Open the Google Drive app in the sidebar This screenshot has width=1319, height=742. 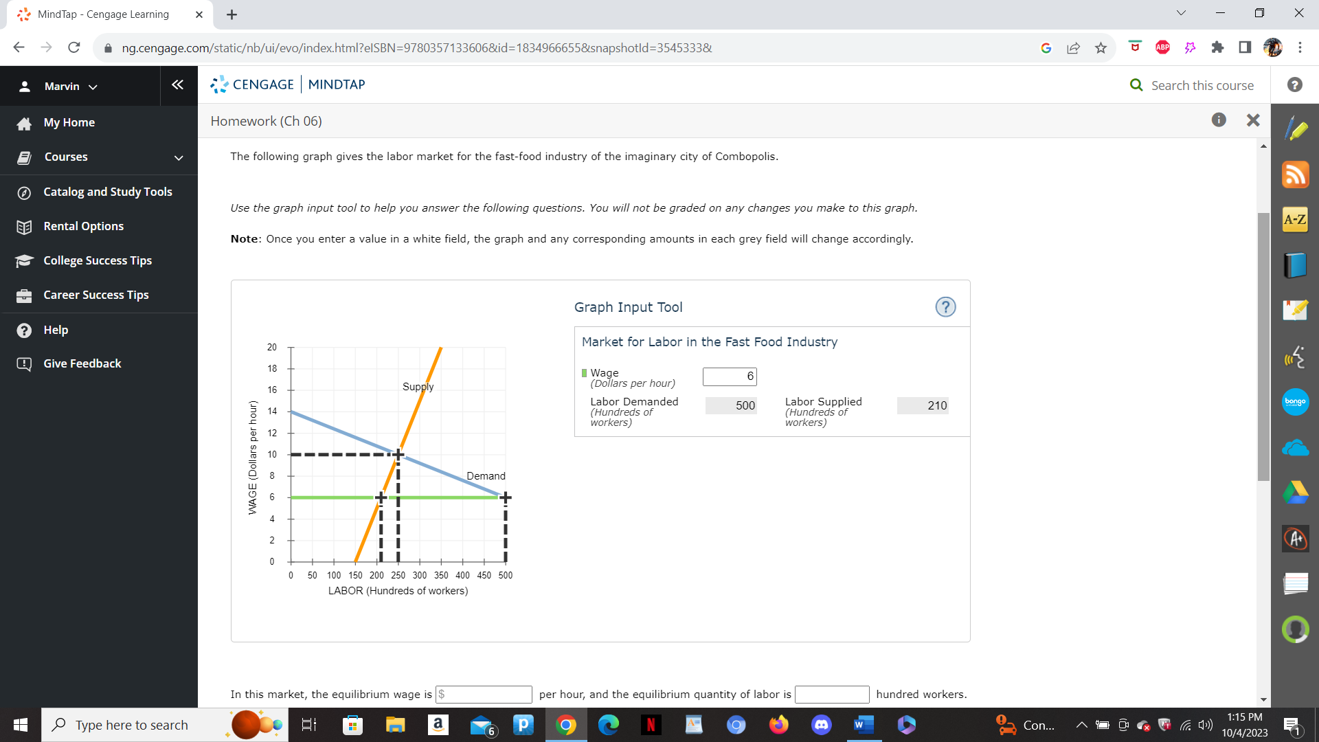[1296, 493]
